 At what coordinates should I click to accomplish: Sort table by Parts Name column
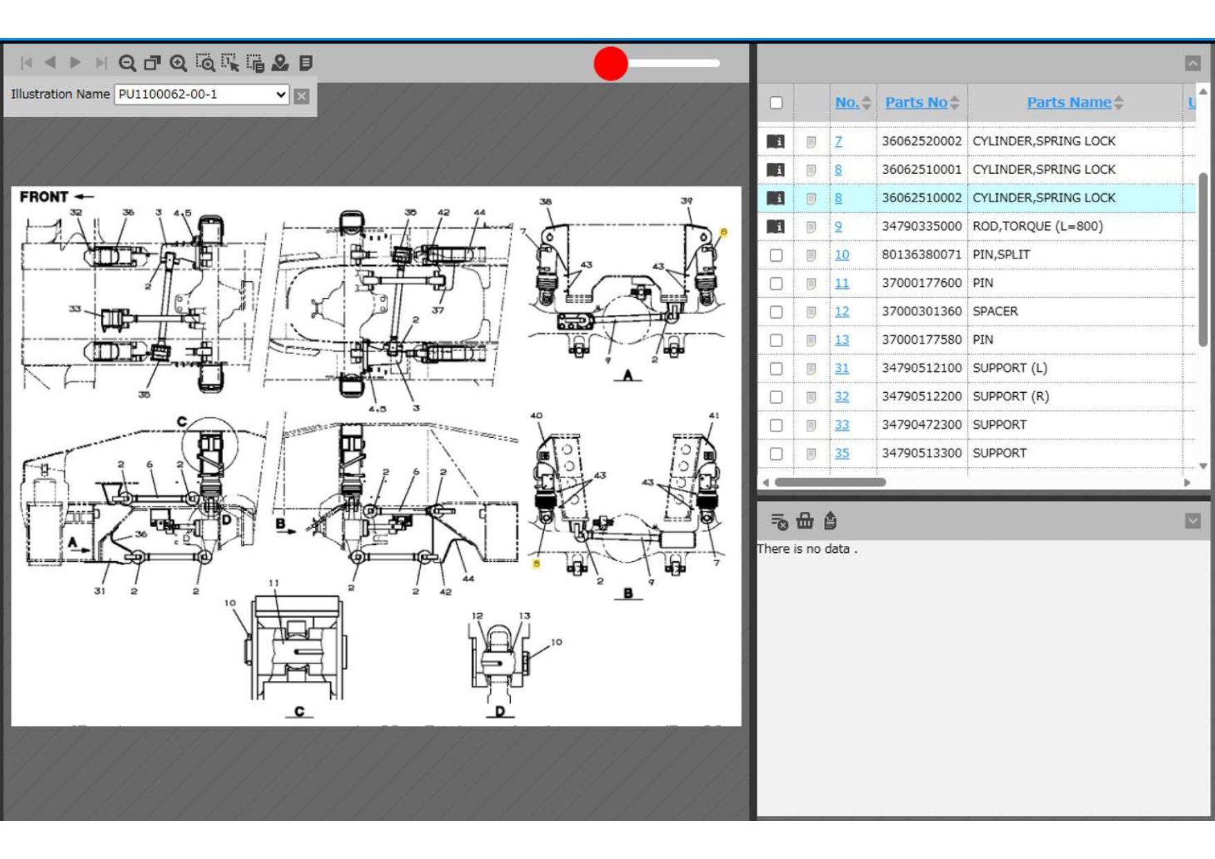[1069, 103]
